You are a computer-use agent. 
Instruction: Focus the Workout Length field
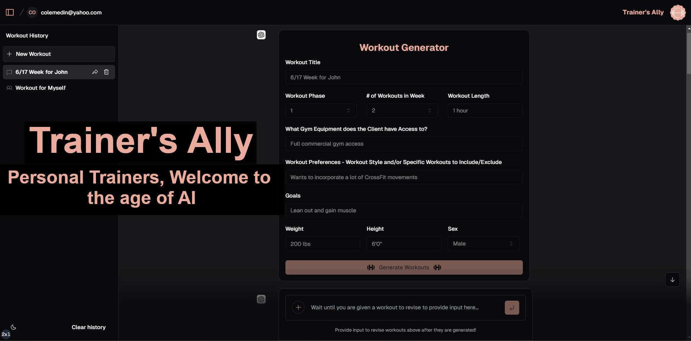(x=485, y=111)
